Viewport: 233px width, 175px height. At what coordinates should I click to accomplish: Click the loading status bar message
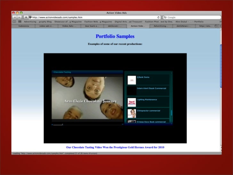tap(55, 153)
